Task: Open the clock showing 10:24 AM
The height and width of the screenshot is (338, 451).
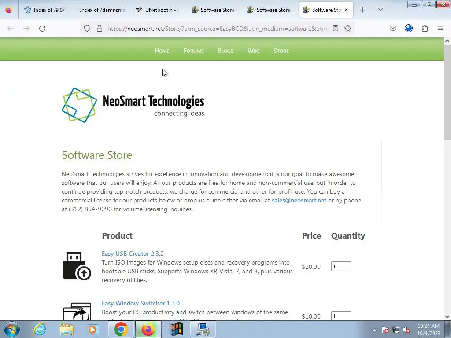Action: click(428, 330)
